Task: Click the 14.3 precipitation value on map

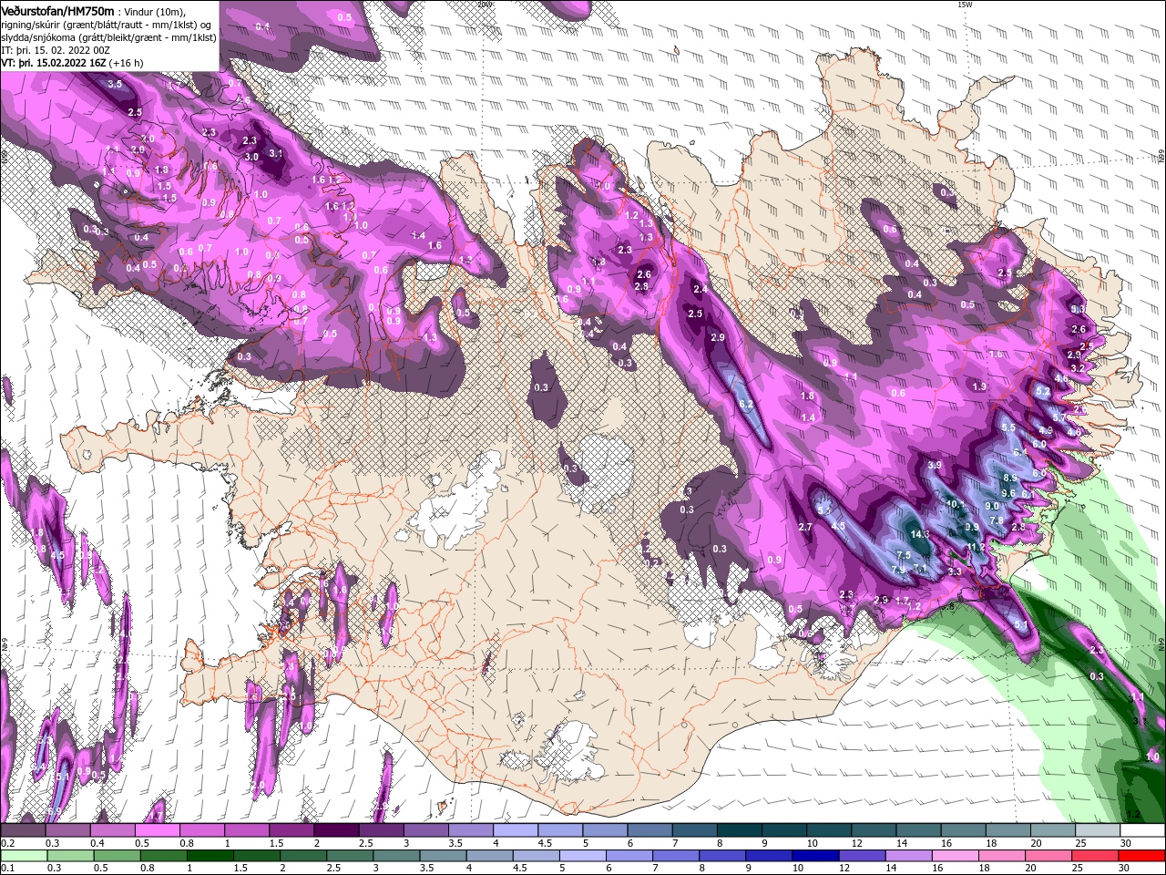Action: click(x=920, y=535)
